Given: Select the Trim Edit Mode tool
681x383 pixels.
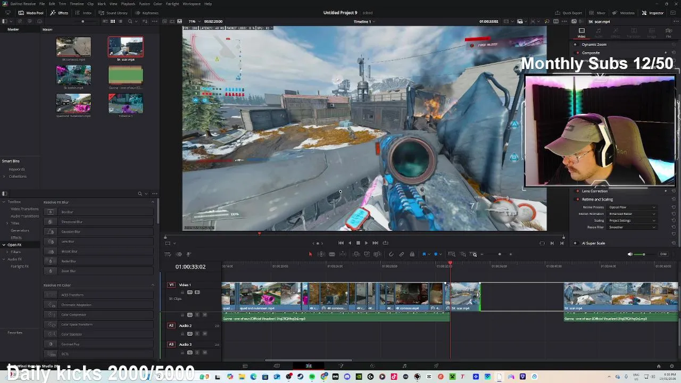Looking at the screenshot, I should click(x=321, y=254).
